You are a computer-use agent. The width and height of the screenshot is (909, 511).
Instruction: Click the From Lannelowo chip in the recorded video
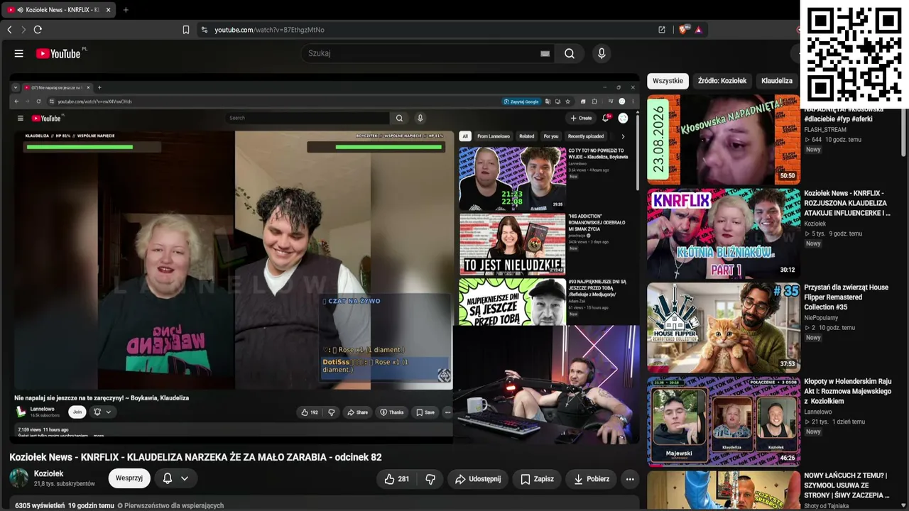[494, 136]
